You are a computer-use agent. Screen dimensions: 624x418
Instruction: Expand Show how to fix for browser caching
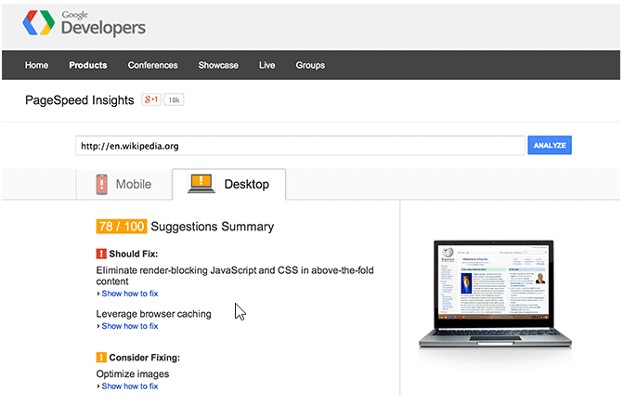(x=128, y=326)
